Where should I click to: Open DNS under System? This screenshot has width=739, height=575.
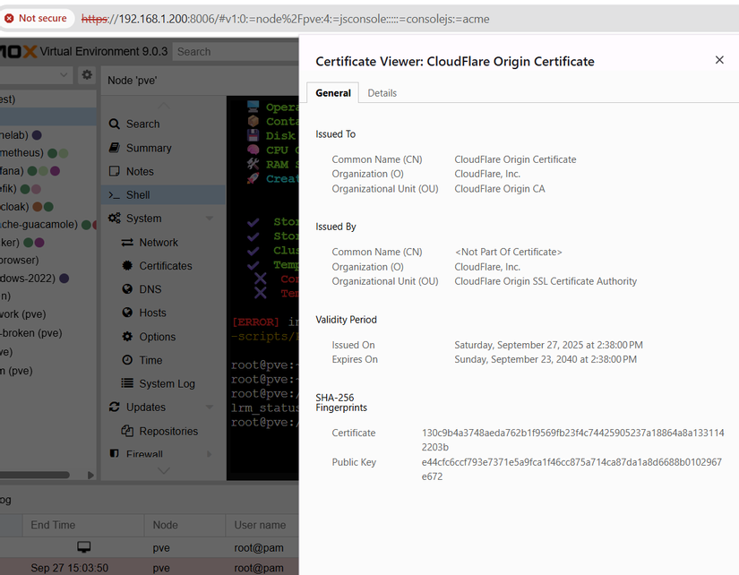pyautogui.click(x=150, y=289)
